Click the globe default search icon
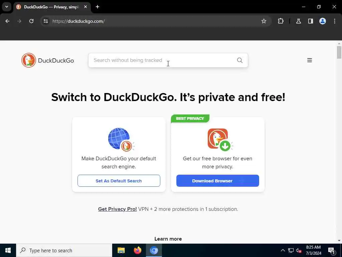The image size is (342, 257). click(x=121, y=140)
